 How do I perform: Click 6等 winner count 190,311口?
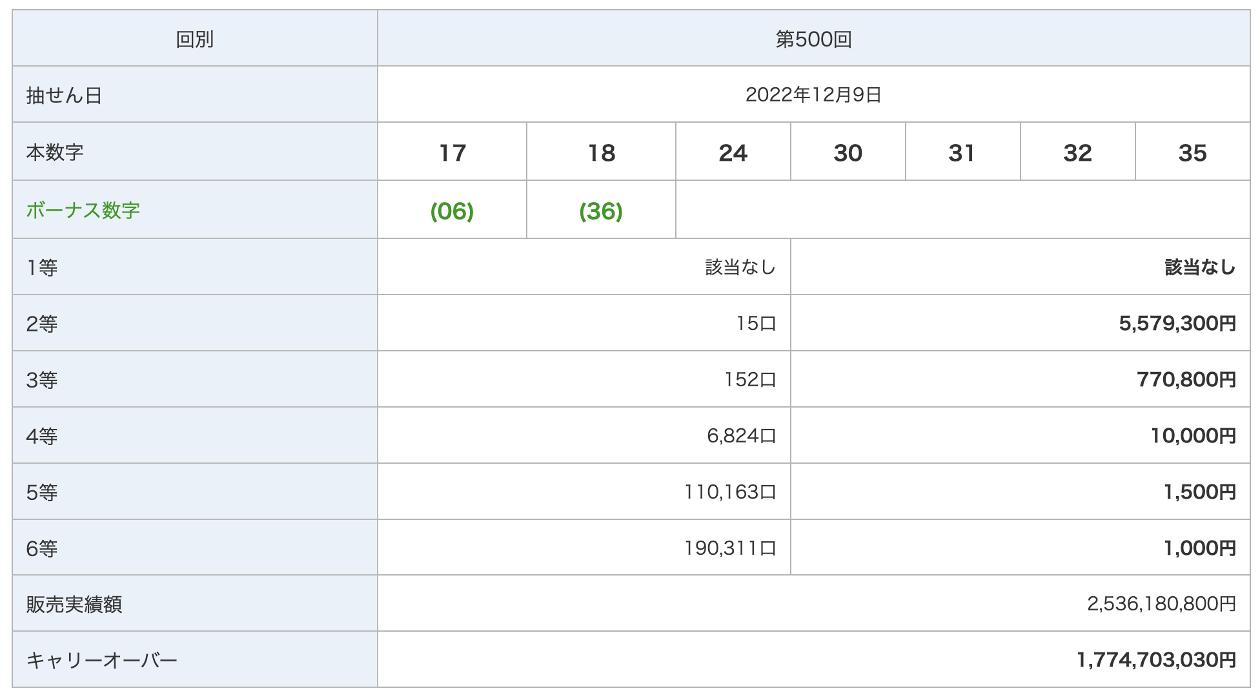[730, 548]
